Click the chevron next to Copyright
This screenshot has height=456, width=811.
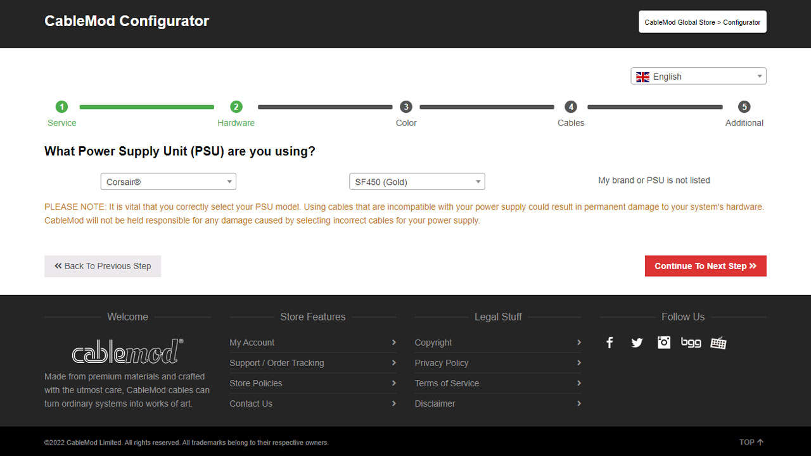coord(579,343)
